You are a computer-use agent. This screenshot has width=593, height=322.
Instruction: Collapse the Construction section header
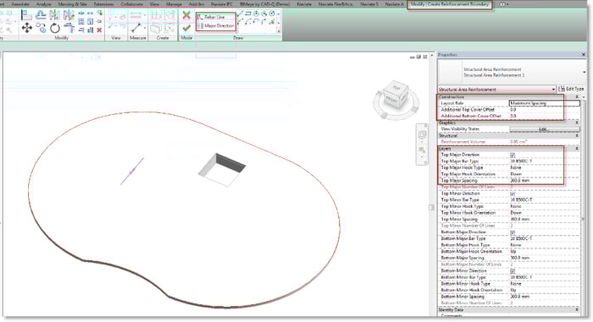point(577,97)
